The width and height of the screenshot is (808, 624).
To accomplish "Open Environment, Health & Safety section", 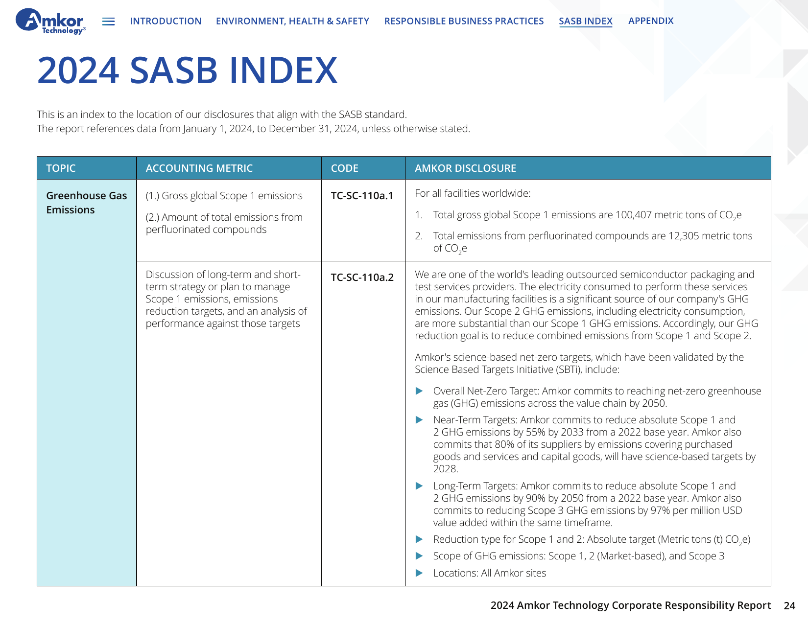I will pos(292,21).
